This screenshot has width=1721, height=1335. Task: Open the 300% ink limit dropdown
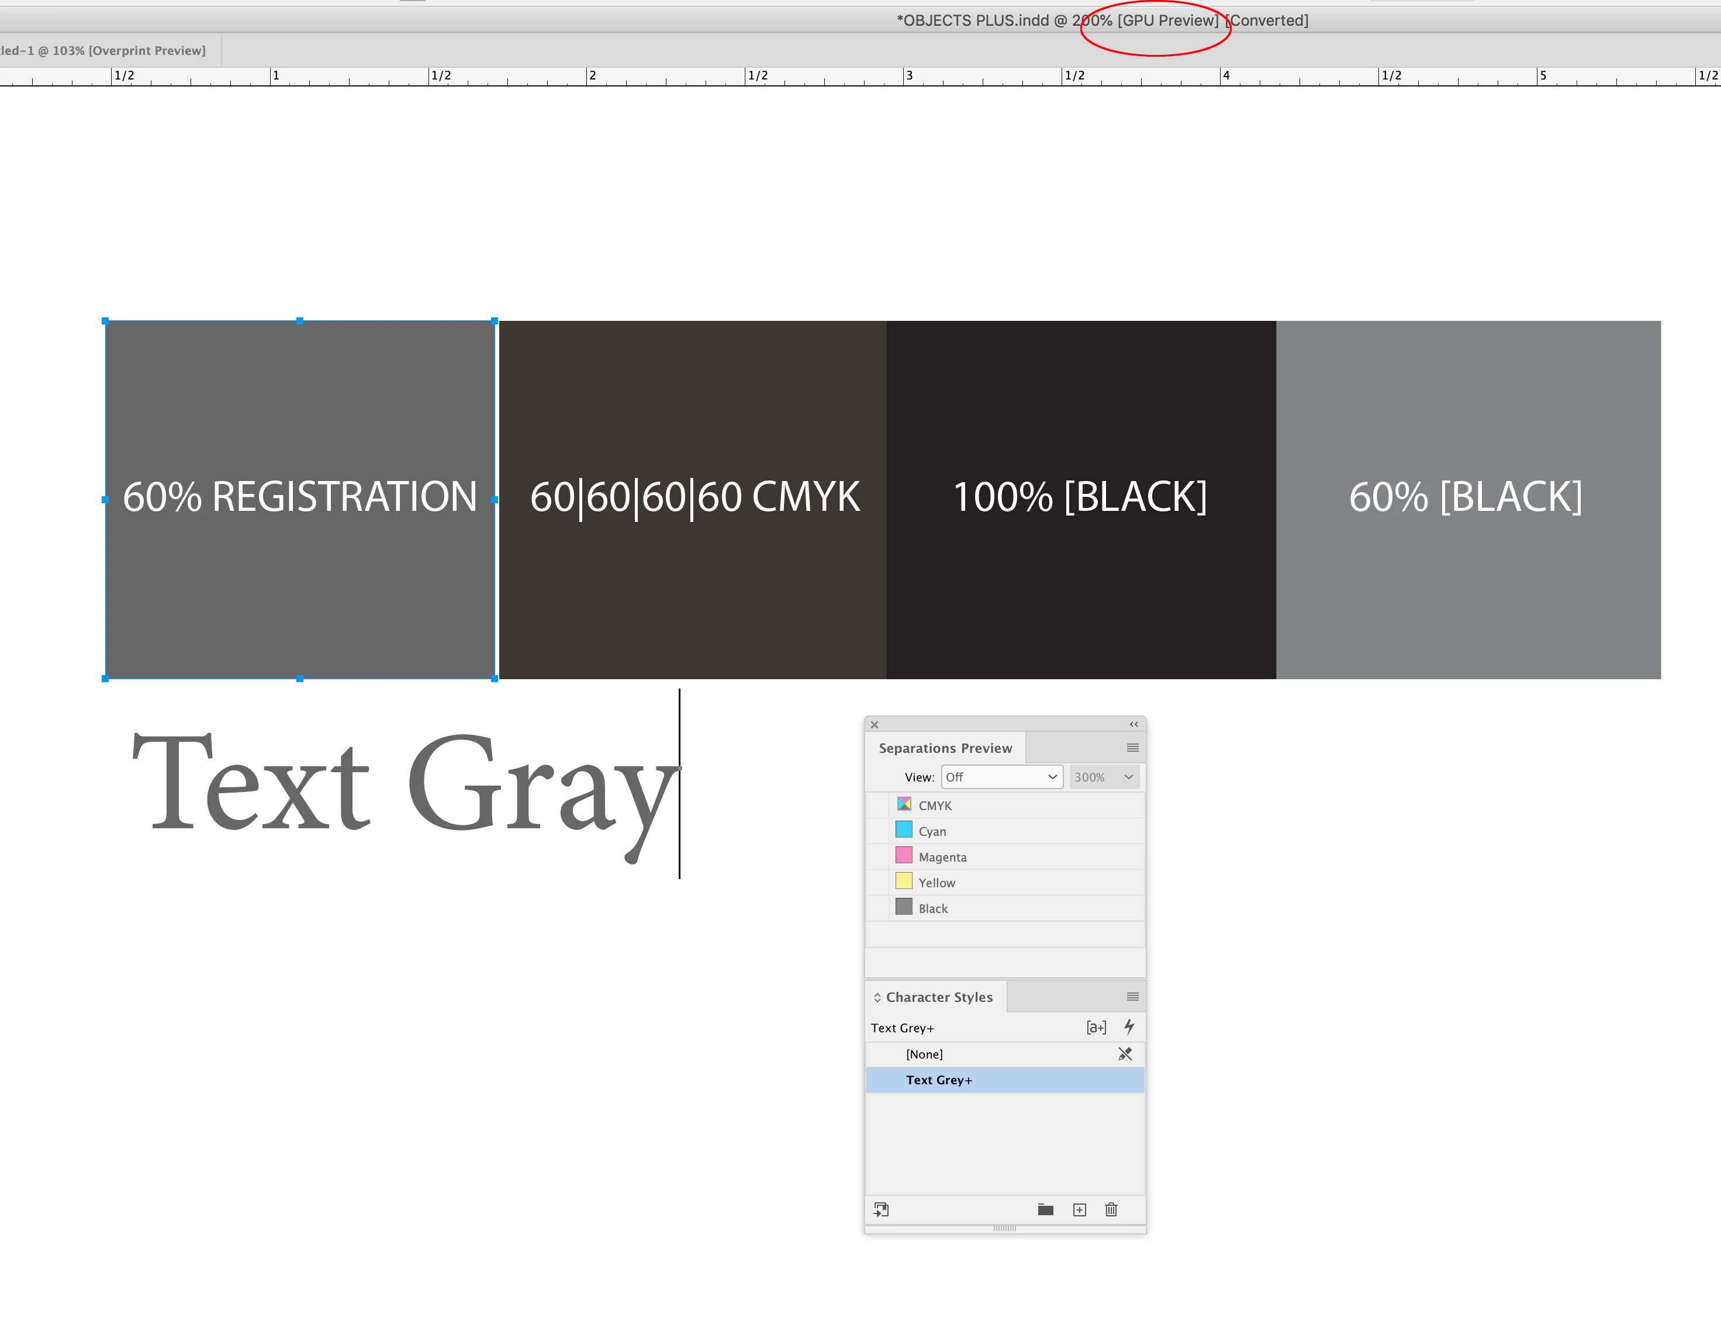(x=1103, y=777)
